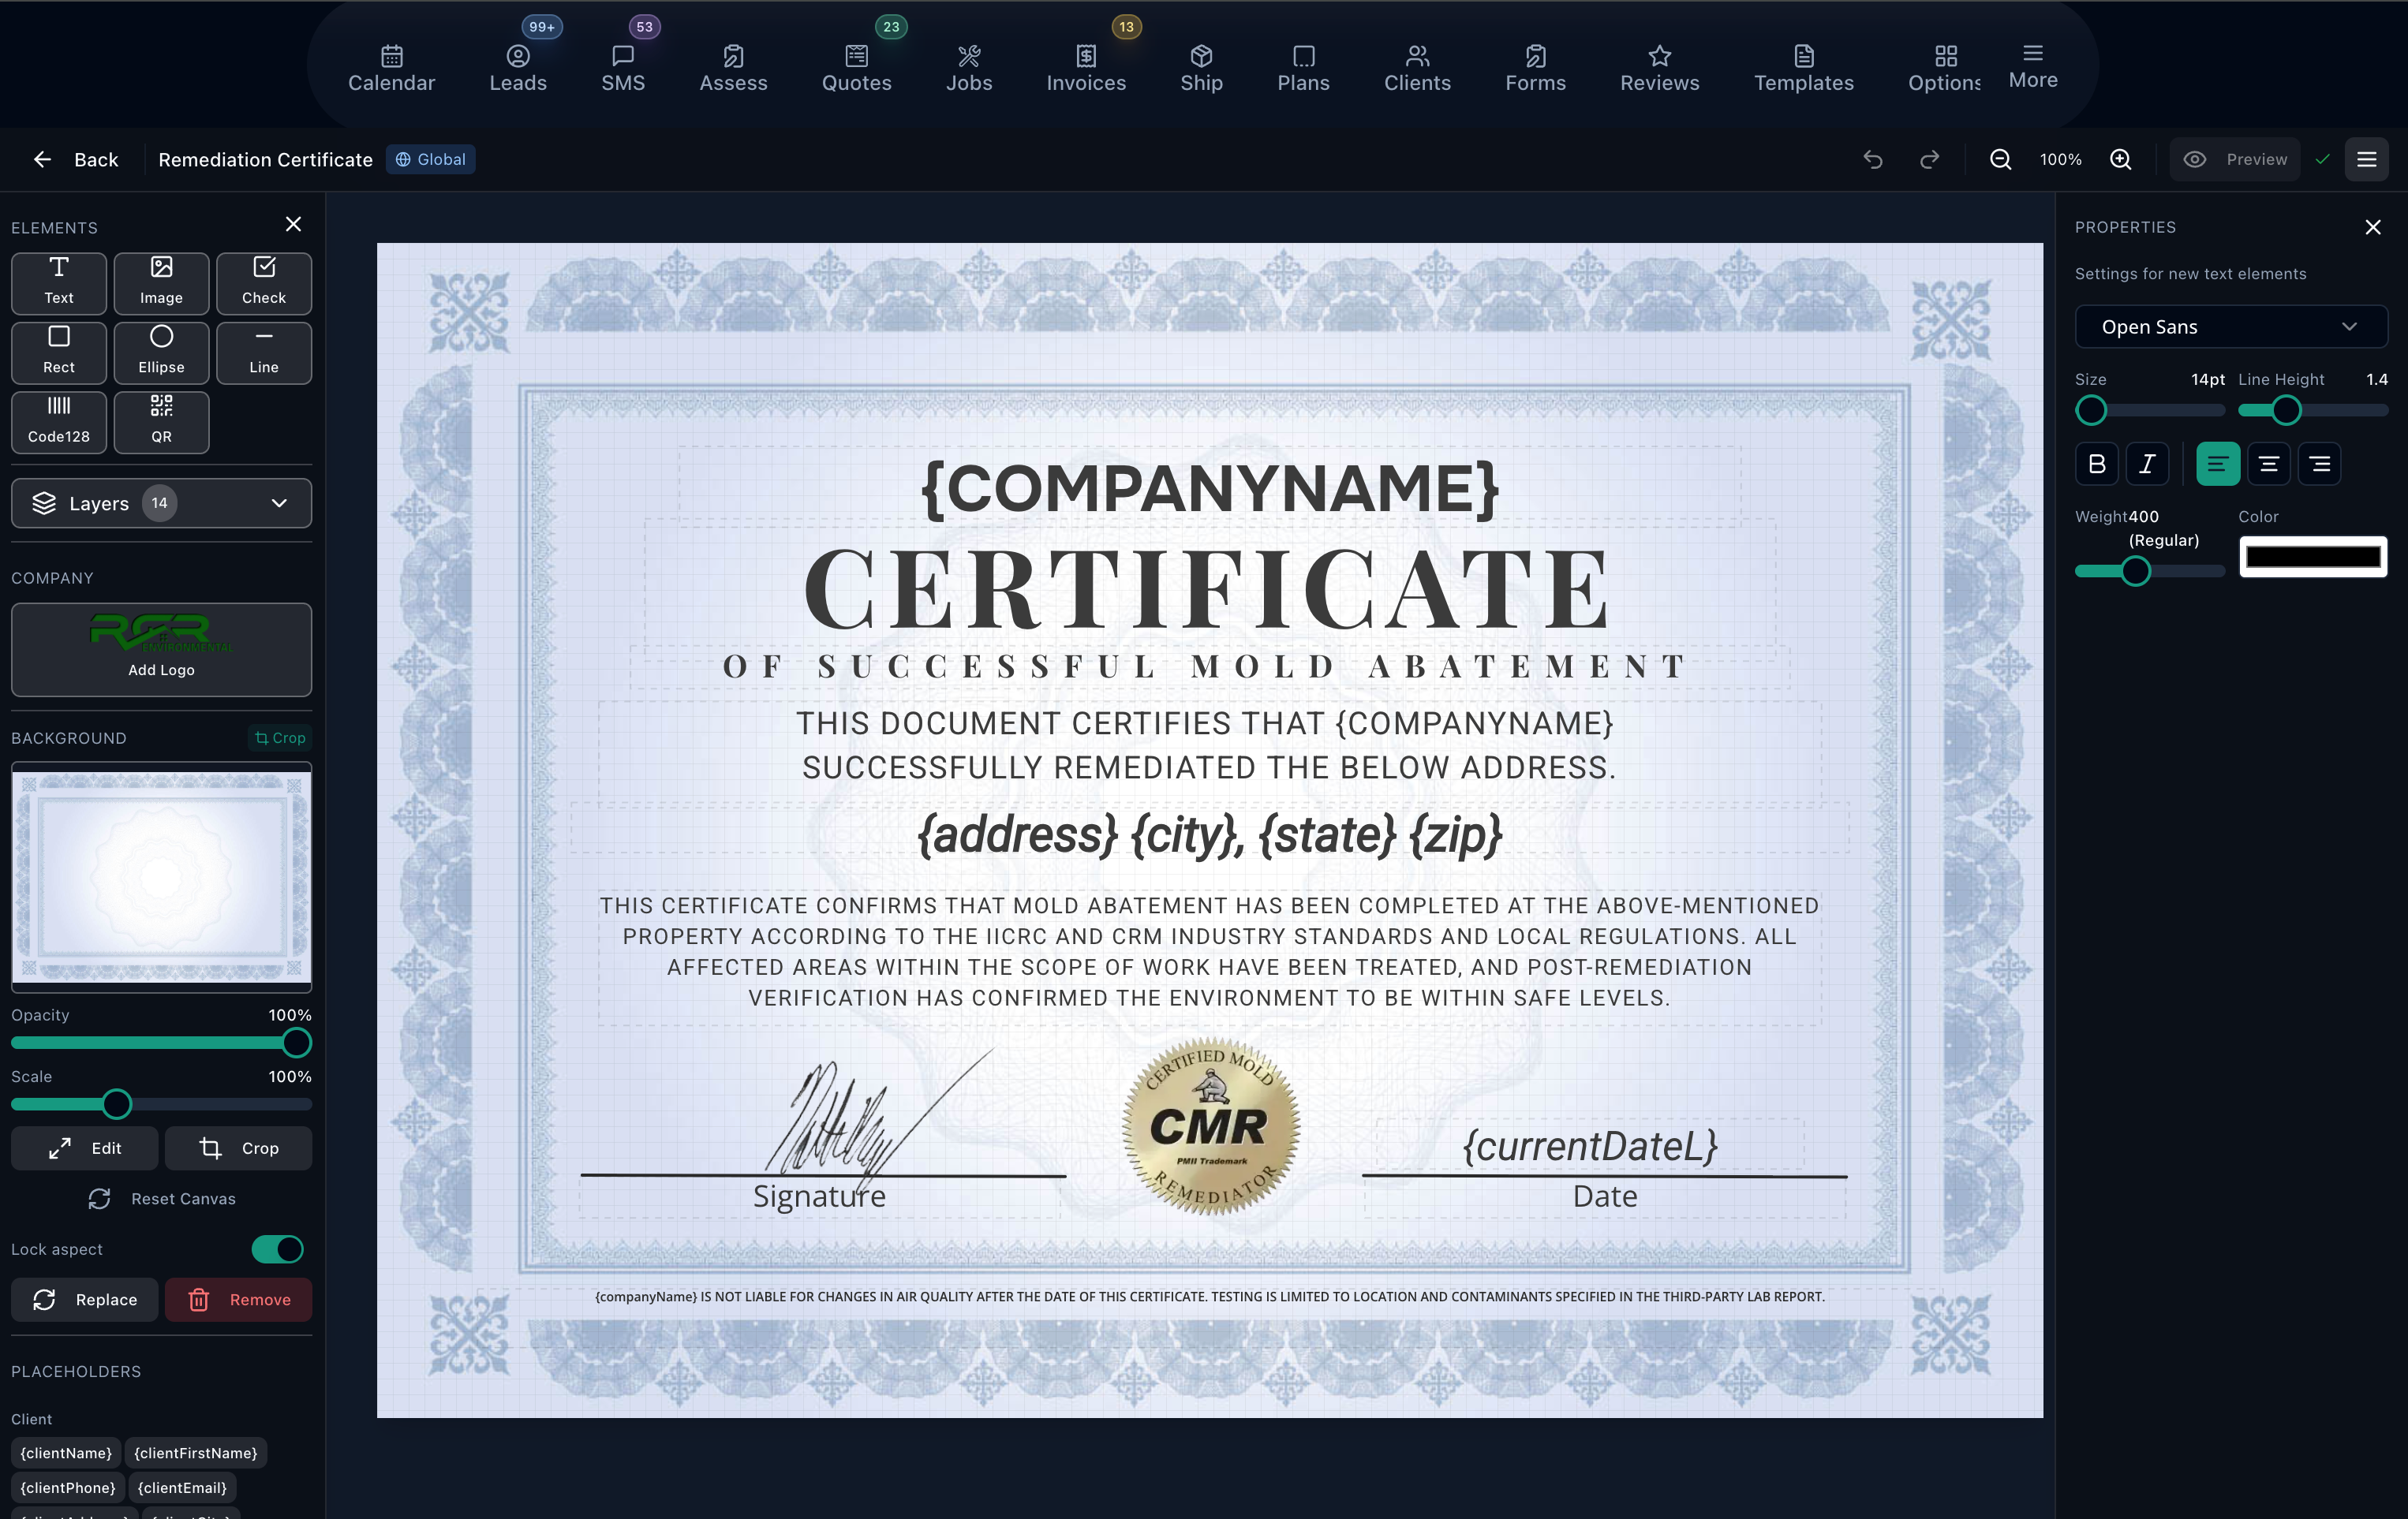The width and height of the screenshot is (2408, 1519).
Task: Remove the background image
Action: click(x=238, y=1299)
